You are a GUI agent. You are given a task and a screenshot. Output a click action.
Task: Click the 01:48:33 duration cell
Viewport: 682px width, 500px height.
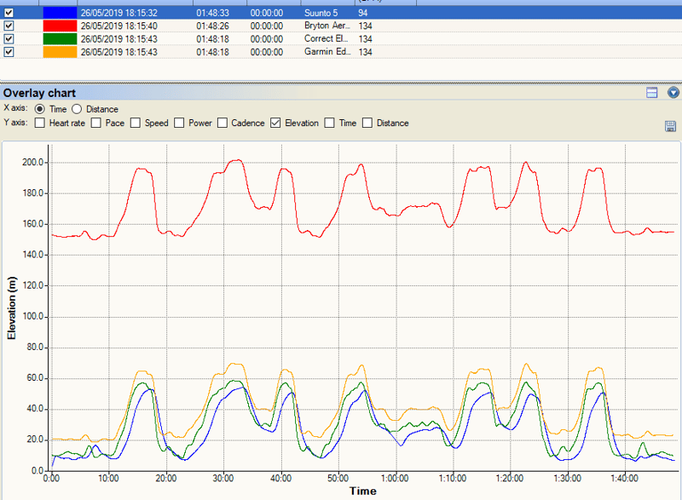point(212,13)
